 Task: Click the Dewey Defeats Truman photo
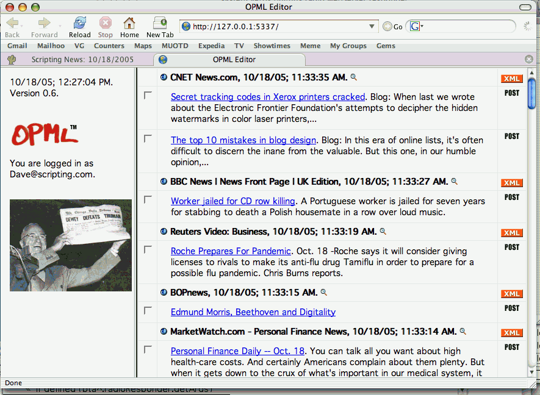click(71, 245)
